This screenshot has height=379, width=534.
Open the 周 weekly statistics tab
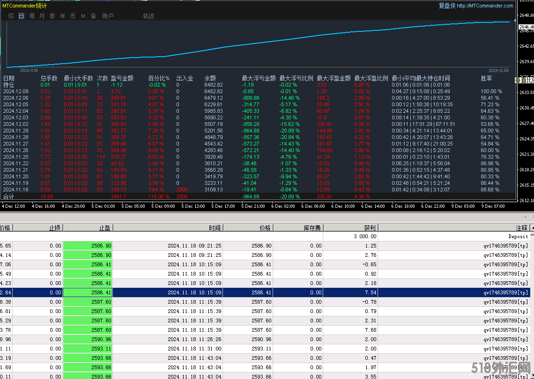coord(32,16)
